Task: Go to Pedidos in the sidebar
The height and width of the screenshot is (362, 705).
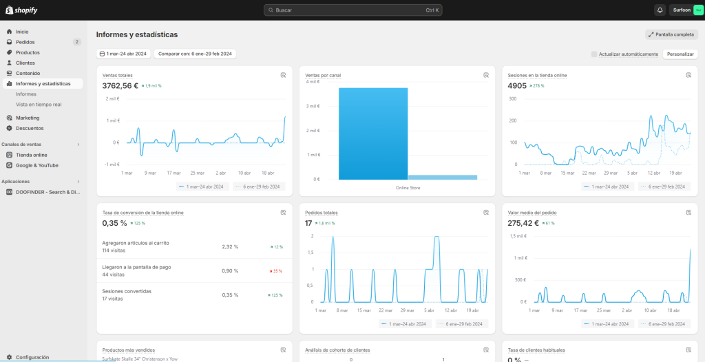Action: pyautogui.click(x=25, y=42)
